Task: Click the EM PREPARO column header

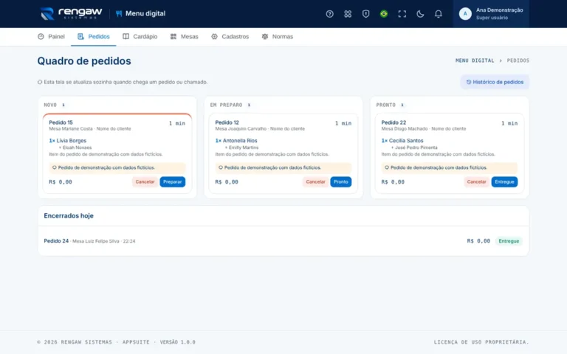Action: click(x=226, y=105)
